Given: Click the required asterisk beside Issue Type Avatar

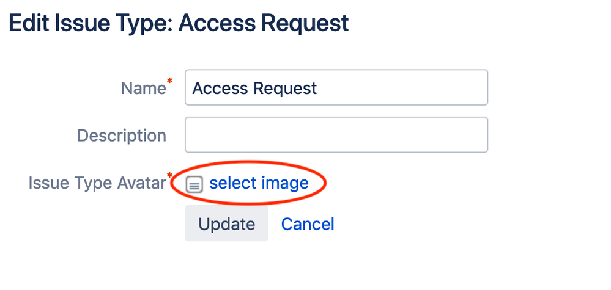Looking at the screenshot, I should pos(169,176).
